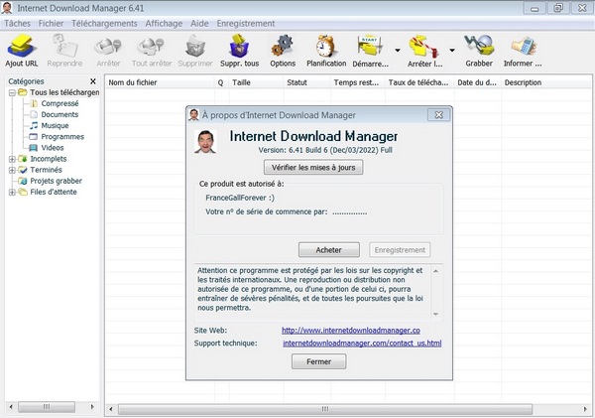
Task: Click categories panel scroll left arrow
Action: [11, 407]
